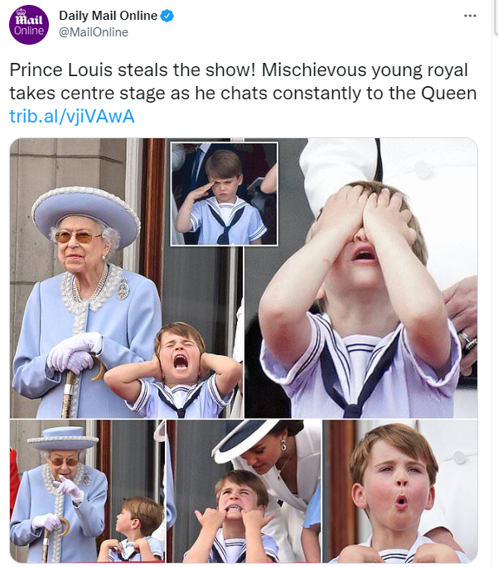The height and width of the screenshot is (567, 498).
Task: Open the inset photo of boy saluting
Action: pyautogui.click(x=224, y=194)
